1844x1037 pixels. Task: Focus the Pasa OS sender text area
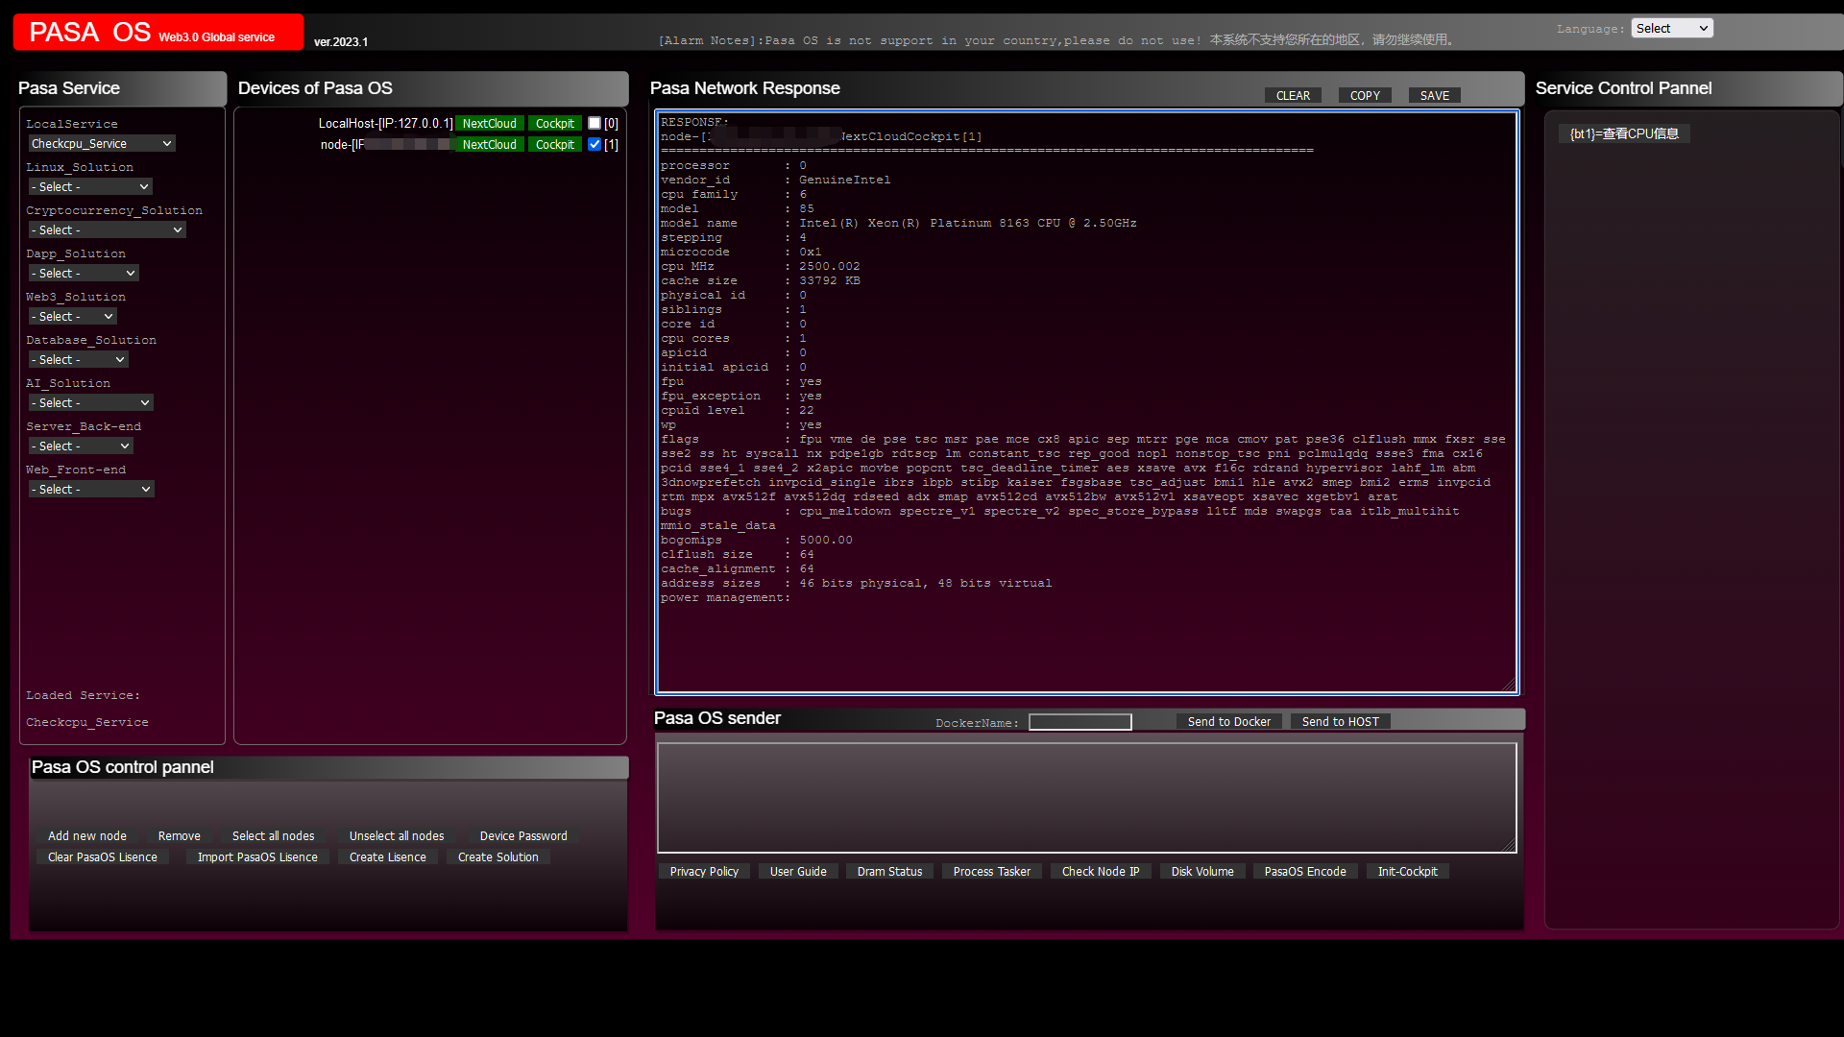(x=1087, y=797)
